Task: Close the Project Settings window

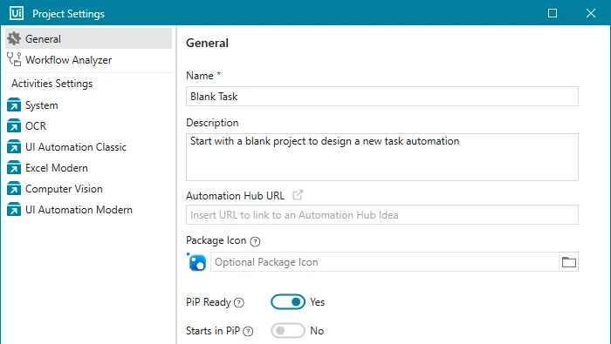Action: click(590, 13)
